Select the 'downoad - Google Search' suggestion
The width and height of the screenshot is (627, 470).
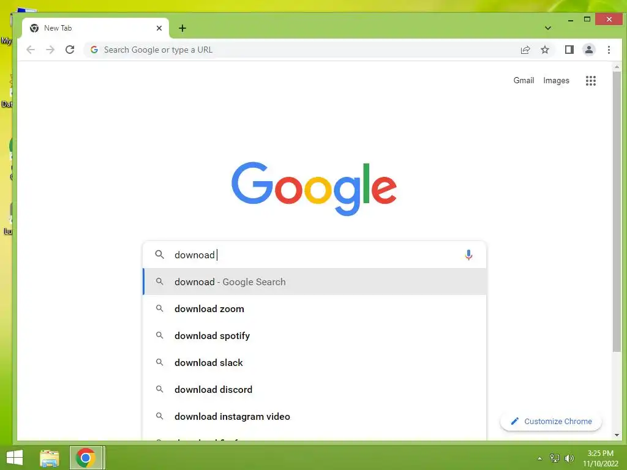pos(315,282)
